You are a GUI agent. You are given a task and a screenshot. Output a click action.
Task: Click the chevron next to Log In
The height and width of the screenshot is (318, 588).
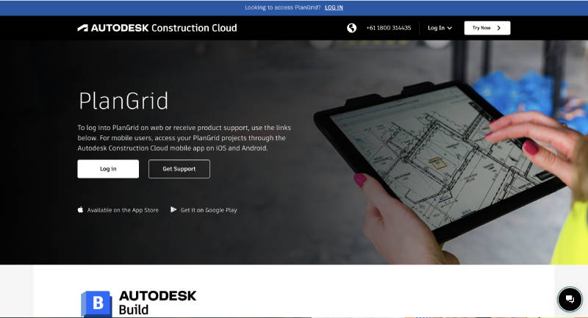coord(449,28)
